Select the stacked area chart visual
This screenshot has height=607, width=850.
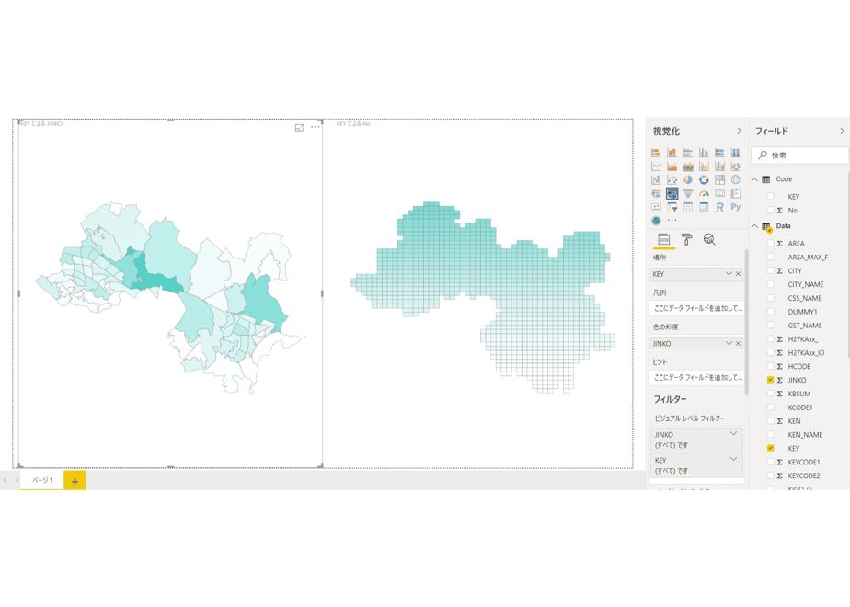point(688,166)
